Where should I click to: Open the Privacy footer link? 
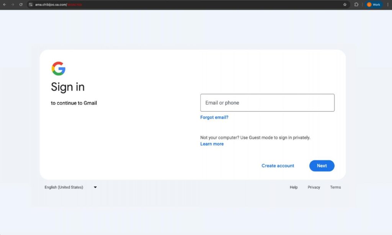point(314,187)
